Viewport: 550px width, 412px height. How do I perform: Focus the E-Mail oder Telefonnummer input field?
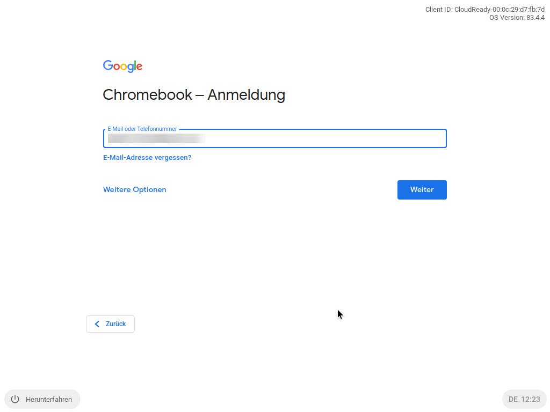[x=274, y=138]
